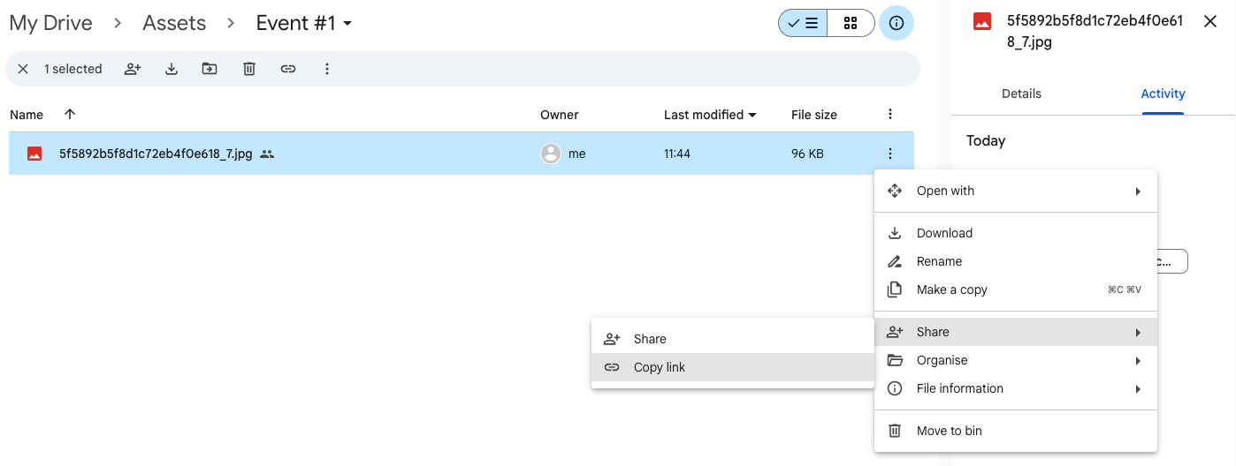Expand the Organise submenu
1236x466 pixels.
click(x=1016, y=360)
